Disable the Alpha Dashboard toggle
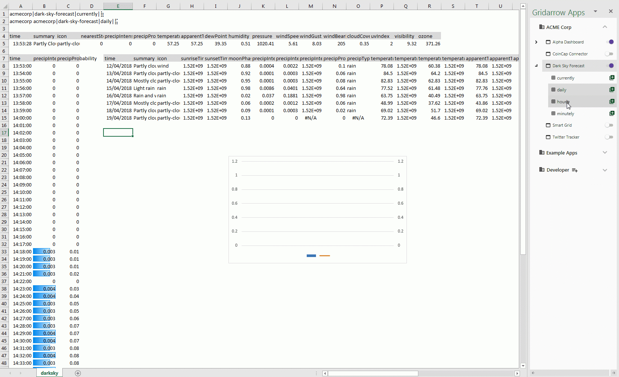Image resolution: width=619 pixels, height=377 pixels. [x=609, y=42]
